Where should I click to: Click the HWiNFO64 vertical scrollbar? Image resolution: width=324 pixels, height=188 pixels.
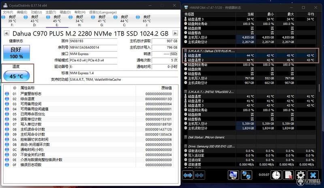pyautogui.click(x=319, y=89)
